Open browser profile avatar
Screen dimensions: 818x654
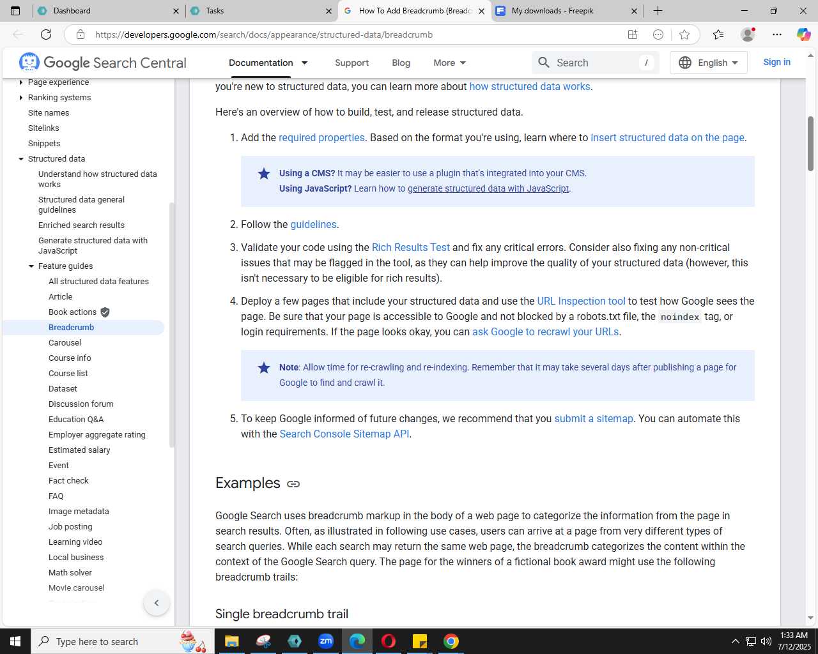[x=748, y=34]
